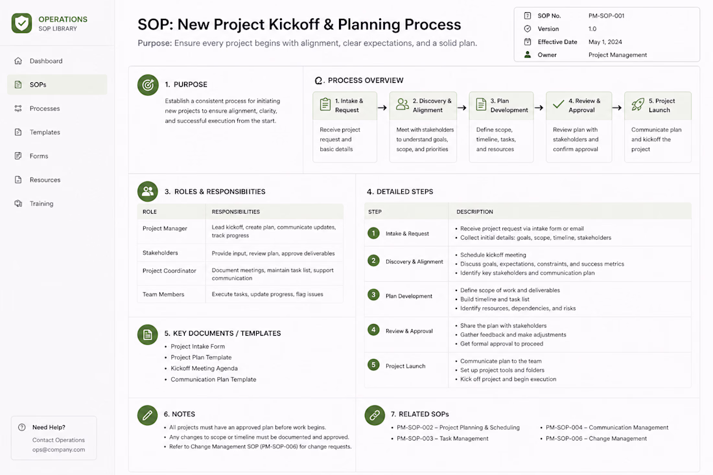Screen dimensions: 713x475
Task: Click the Review & Approval checkmark card
Action: point(579,127)
